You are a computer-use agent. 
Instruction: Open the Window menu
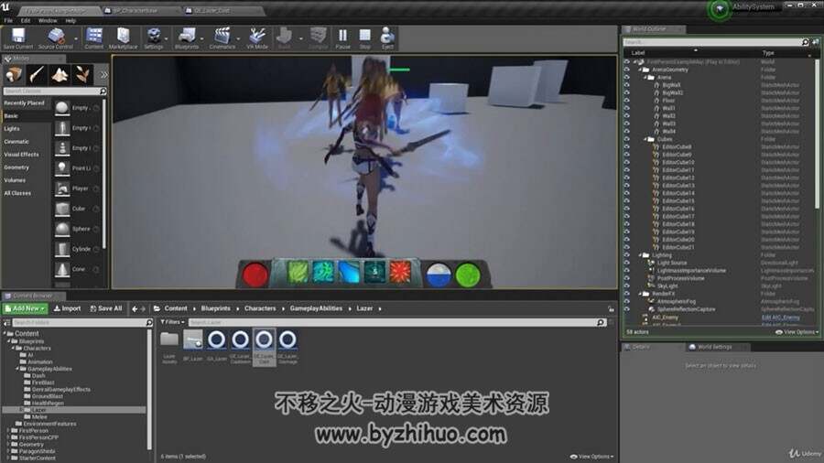tap(48, 20)
